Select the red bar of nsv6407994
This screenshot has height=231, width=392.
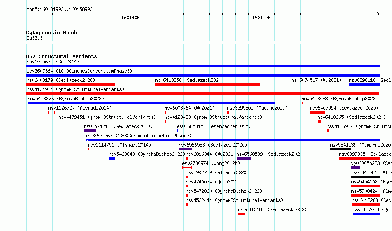click(x=317, y=112)
